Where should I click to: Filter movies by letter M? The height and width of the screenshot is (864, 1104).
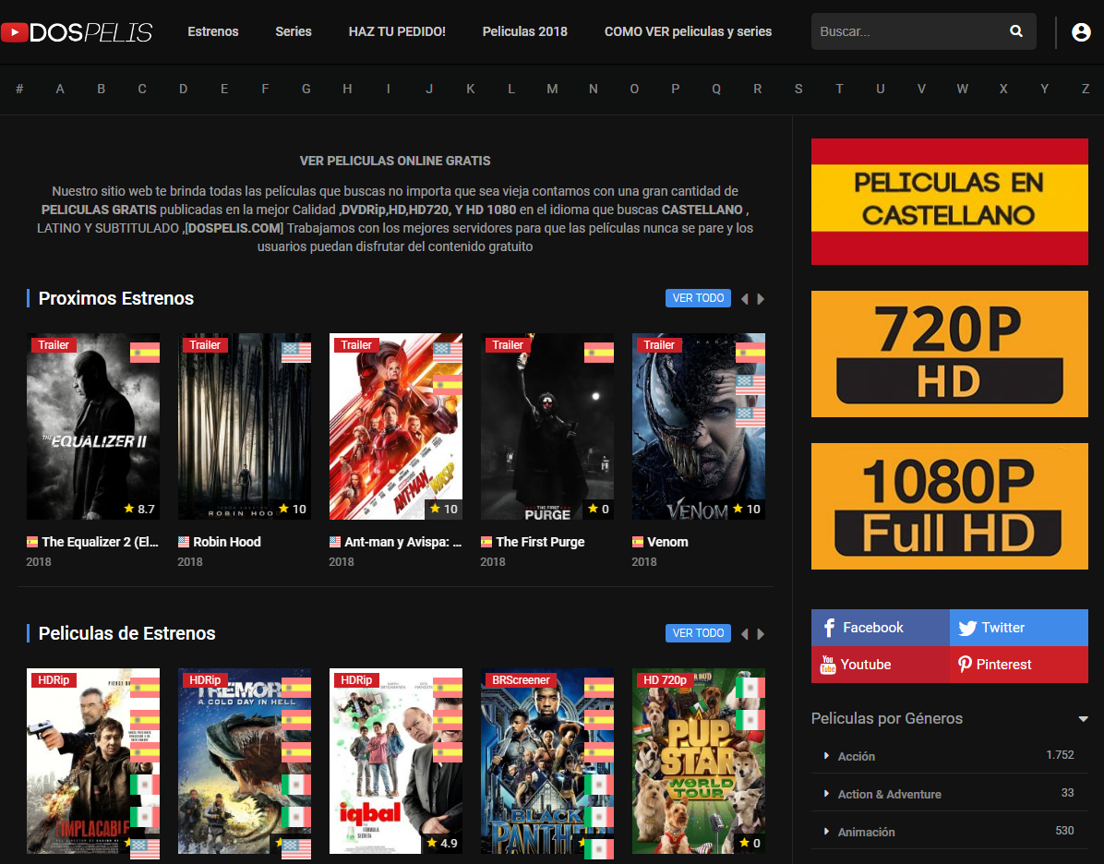(x=552, y=89)
